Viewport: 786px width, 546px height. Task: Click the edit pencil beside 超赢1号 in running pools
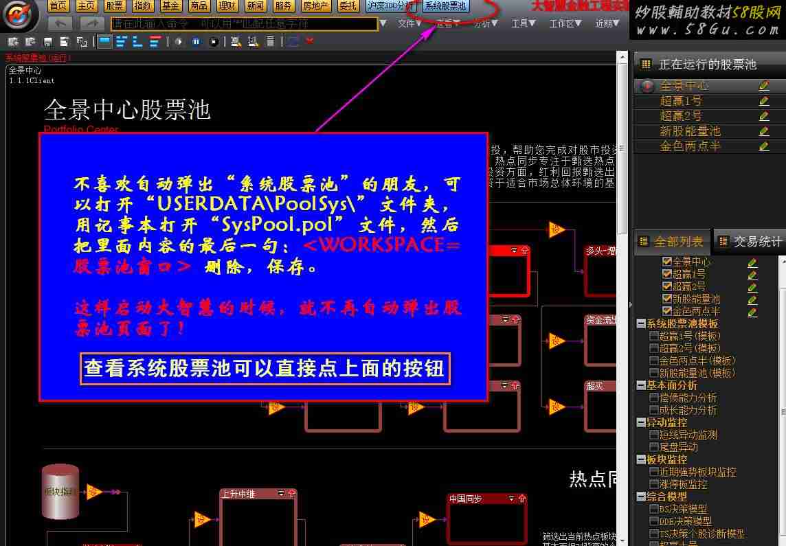(x=763, y=101)
